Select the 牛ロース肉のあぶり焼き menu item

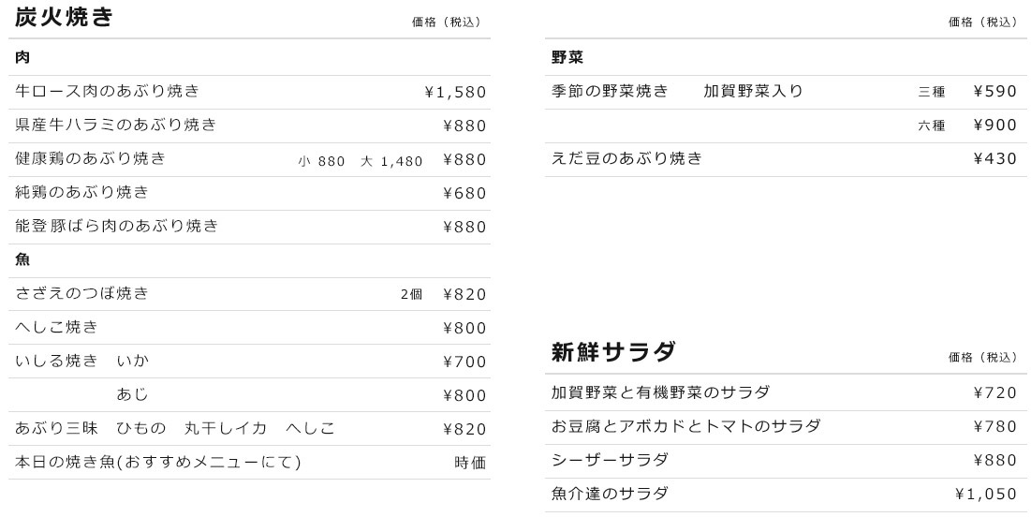coord(108,92)
